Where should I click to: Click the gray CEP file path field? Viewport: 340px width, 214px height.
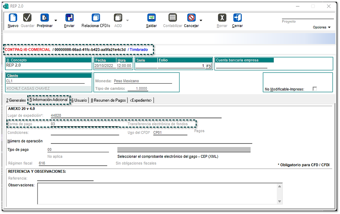click(x=184, y=149)
